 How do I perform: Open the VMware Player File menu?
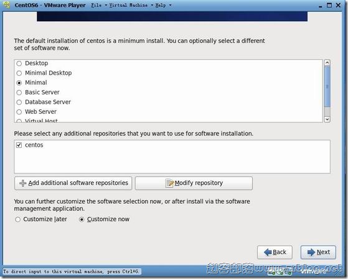96,5
